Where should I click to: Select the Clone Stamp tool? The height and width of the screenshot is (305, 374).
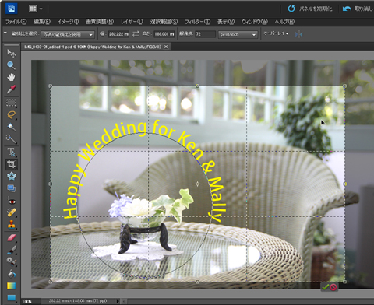[x=11, y=225]
